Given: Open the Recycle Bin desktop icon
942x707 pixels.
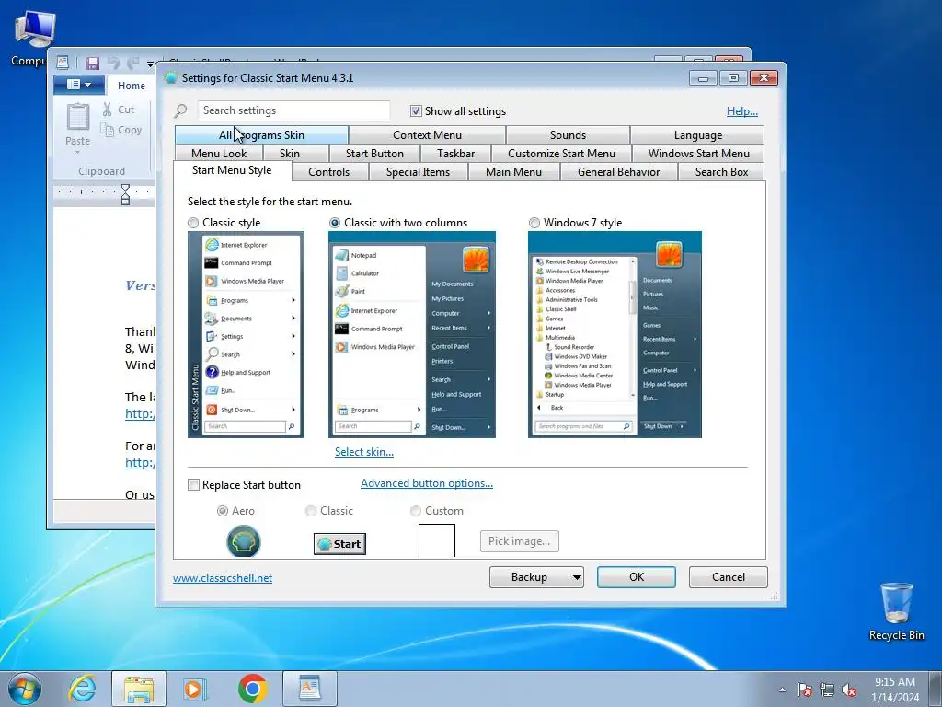Looking at the screenshot, I should click(896, 612).
